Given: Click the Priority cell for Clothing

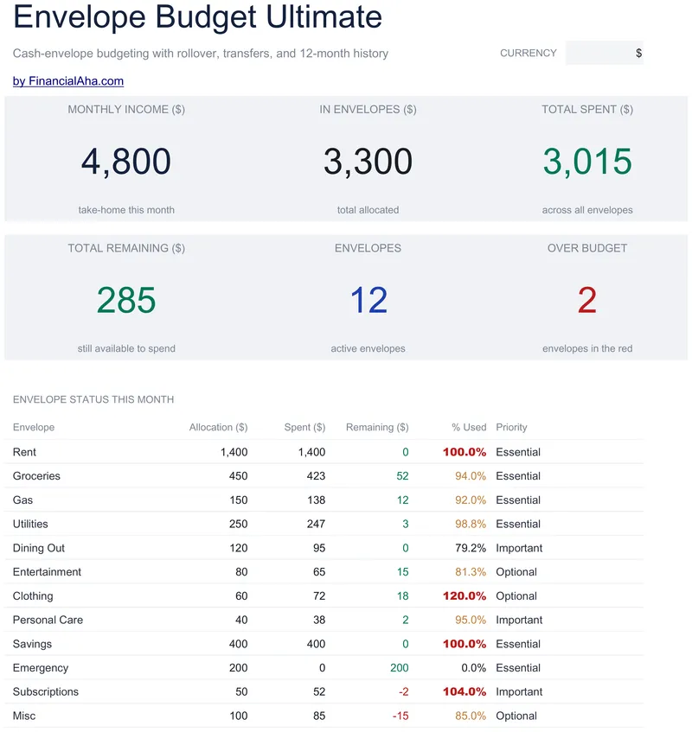Looking at the screenshot, I should [x=516, y=596].
